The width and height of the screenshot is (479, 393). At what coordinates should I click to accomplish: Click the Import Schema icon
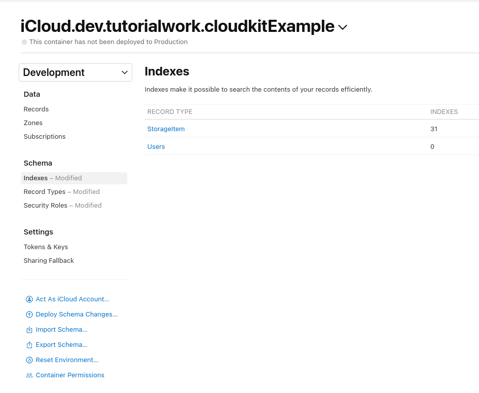[29, 329]
